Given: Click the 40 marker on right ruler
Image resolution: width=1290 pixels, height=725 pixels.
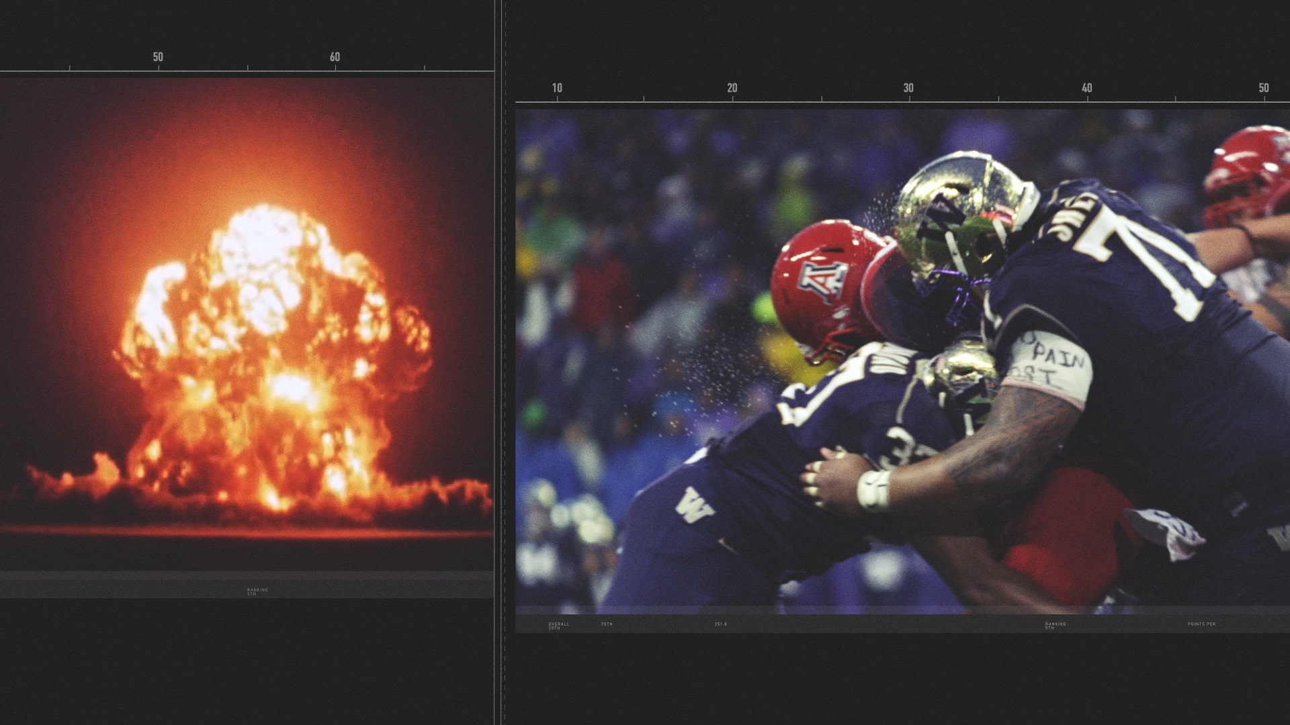Looking at the screenshot, I should click(x=1086, y=88).
